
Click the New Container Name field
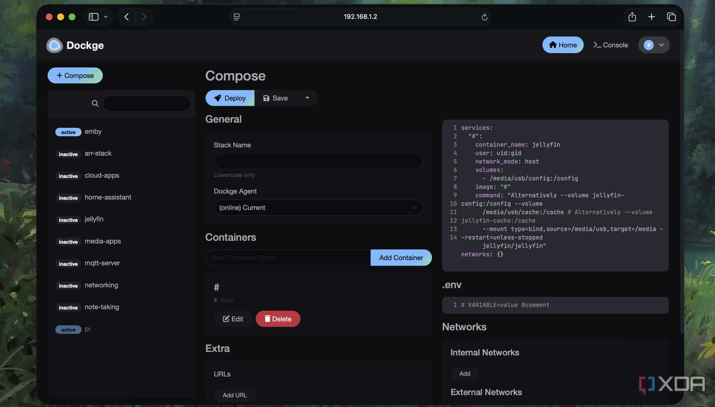288,258
